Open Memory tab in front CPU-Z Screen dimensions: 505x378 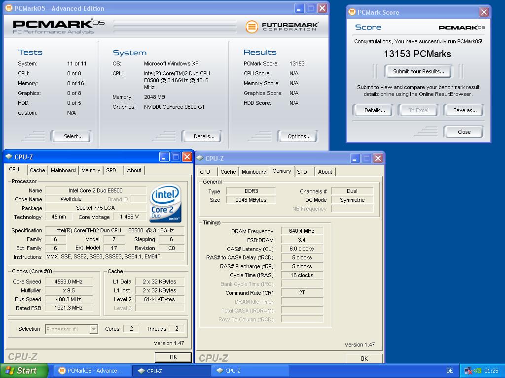tap(91, 170)
